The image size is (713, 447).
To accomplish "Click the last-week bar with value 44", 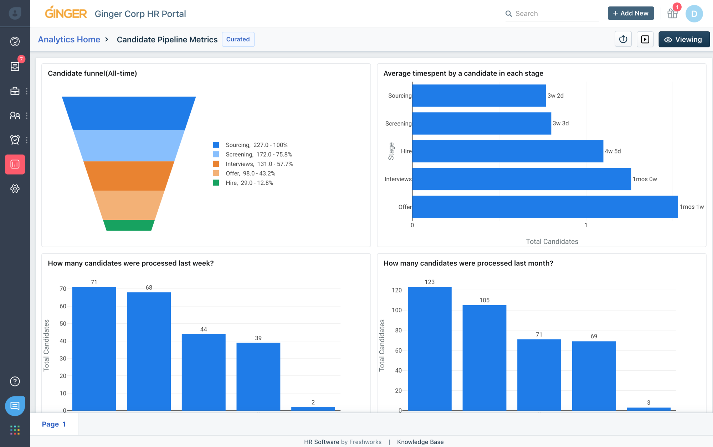I will click(x=204, y=372).
